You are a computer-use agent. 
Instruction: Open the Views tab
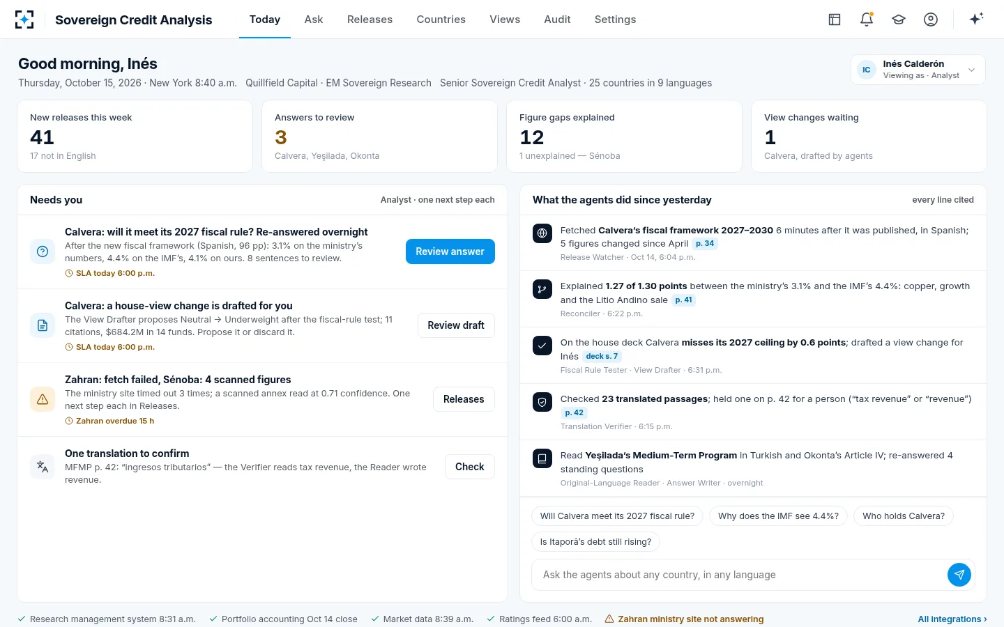[505, 20]
